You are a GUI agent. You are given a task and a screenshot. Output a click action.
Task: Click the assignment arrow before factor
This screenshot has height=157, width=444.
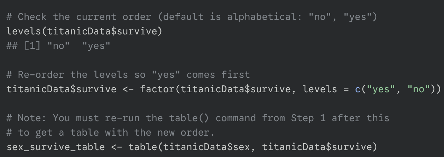click(128, 89)
